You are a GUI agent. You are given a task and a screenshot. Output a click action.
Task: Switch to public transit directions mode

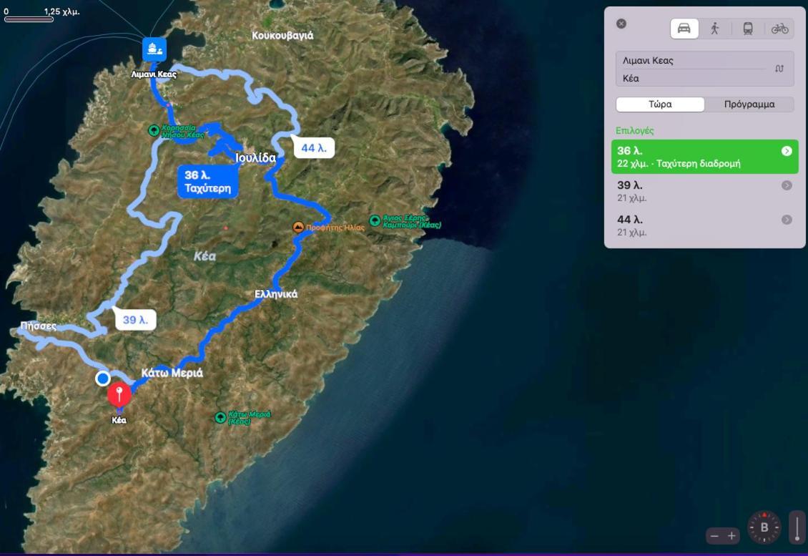[x=748, y=29]
